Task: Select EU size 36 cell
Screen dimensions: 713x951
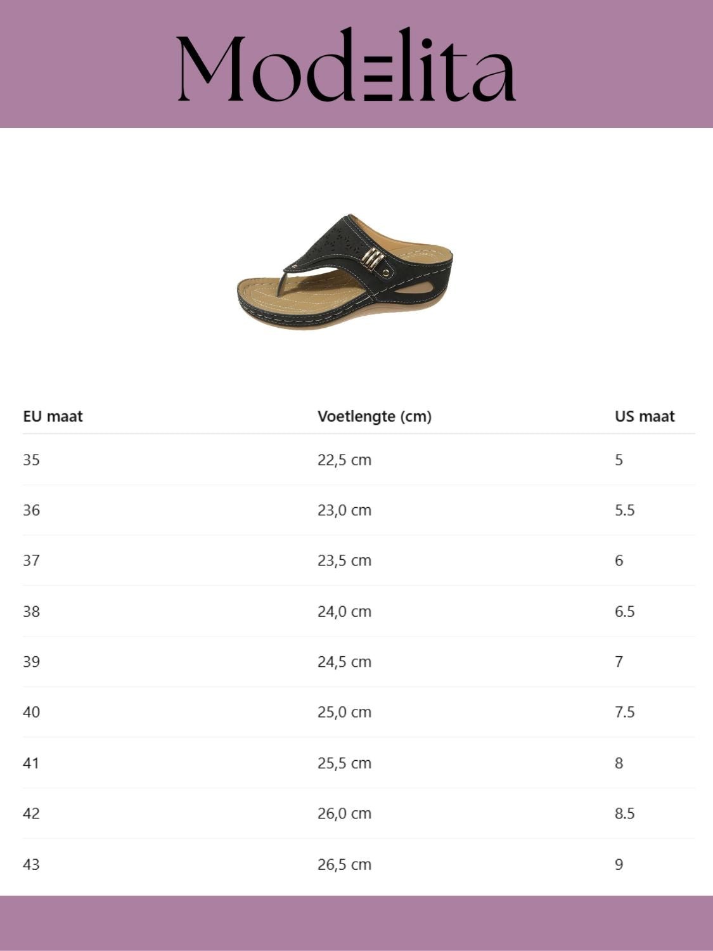Action: coord(31,510)
